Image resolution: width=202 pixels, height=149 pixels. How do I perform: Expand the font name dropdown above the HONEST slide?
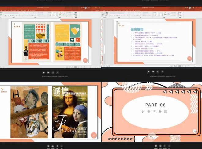click(x=18, y=13)
